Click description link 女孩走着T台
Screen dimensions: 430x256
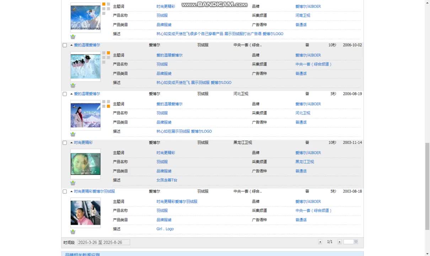pos(167,180)
